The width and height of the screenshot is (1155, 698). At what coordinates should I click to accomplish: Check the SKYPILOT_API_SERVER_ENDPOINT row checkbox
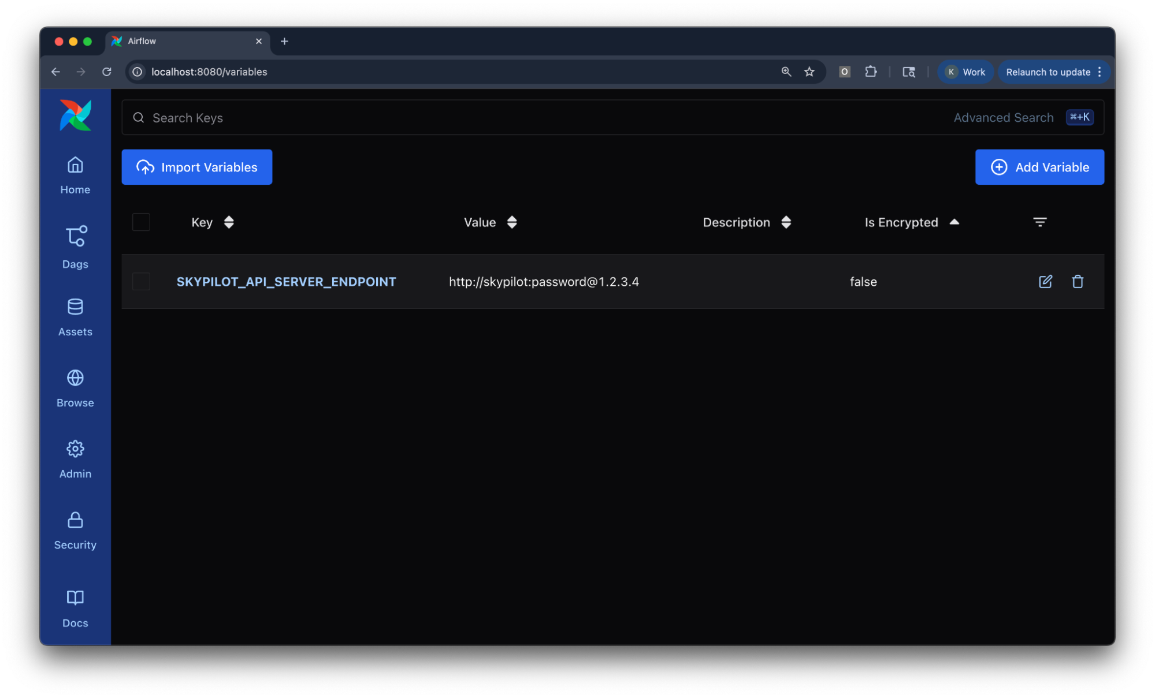point(141,281)
